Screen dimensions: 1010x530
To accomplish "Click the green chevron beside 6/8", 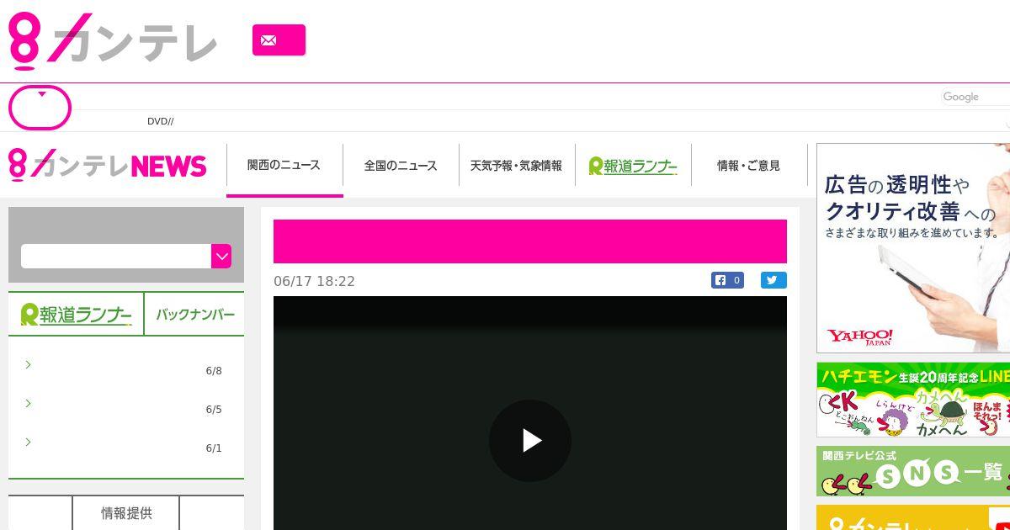I will [x=28, y=364].
